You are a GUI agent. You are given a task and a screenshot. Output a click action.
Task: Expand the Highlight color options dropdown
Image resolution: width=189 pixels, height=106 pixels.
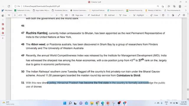pyautogui.click(x=147, y=15)
